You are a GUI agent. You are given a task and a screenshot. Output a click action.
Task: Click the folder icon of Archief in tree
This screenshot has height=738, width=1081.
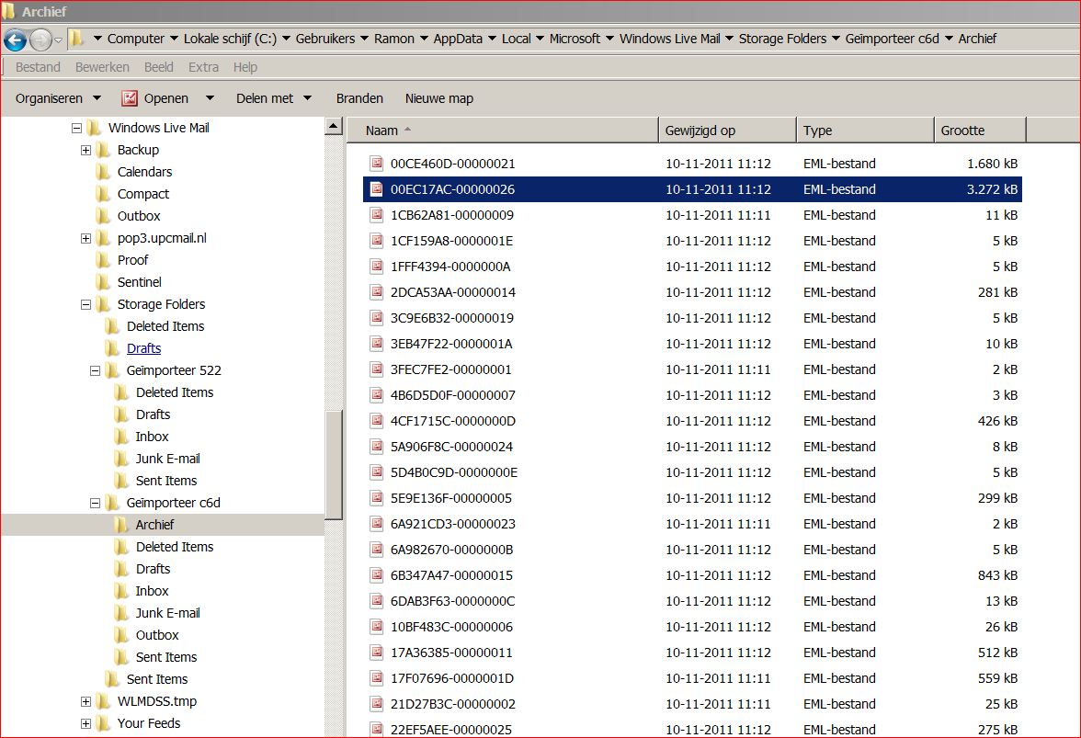[121, 525]
